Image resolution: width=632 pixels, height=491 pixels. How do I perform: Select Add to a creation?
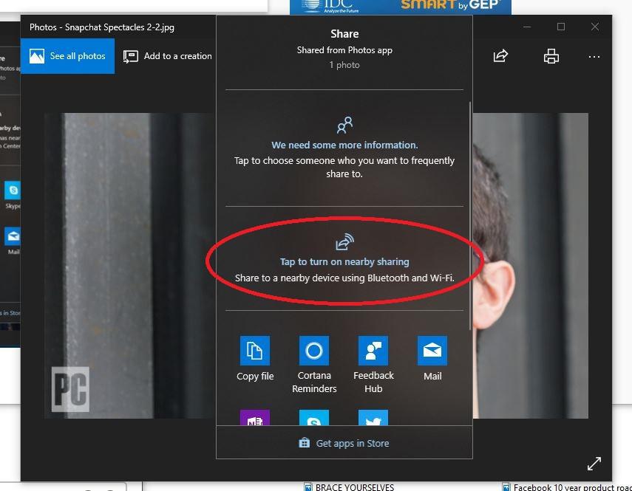coord(176,55)
